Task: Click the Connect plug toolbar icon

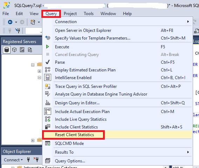Action: point(10,31)
